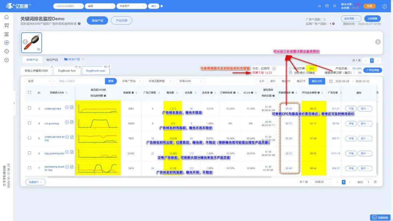Image resolution: width=393 pixels, height=221 pixels.
Task: Select the dog brush product thumbnail
Action: point(32,43)
